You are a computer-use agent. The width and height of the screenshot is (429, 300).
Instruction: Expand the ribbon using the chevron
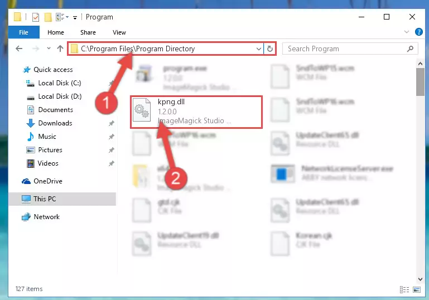point(407,32)
